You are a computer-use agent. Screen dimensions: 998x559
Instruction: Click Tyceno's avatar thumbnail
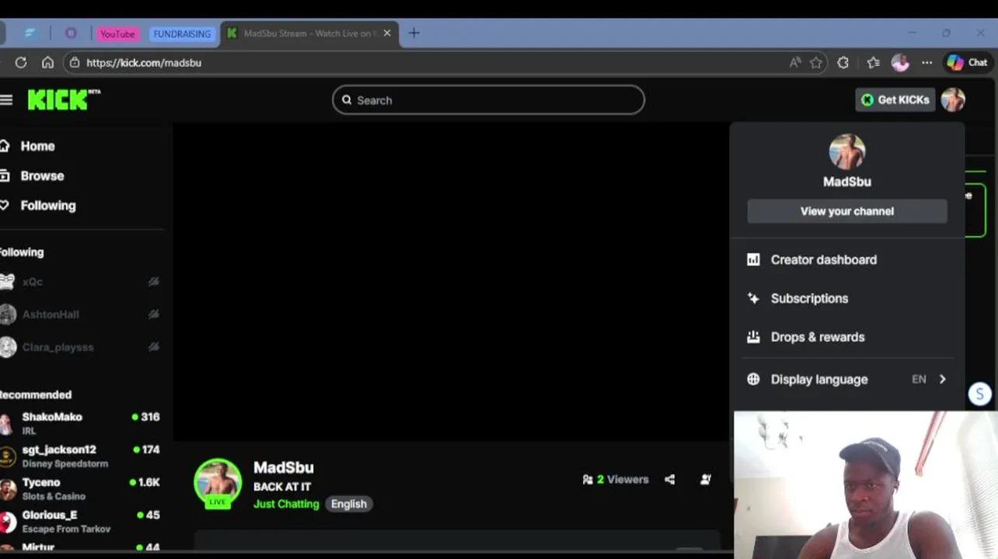pyautogui.click(x=7, y=489)
